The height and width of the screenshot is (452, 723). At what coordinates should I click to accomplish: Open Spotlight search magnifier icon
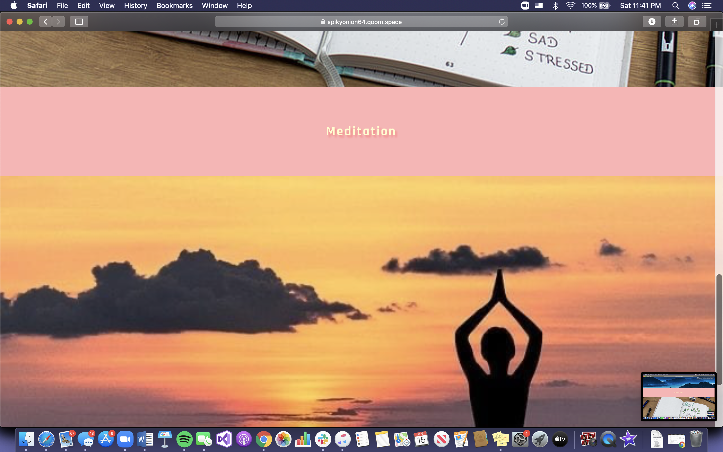click(676, 5)
